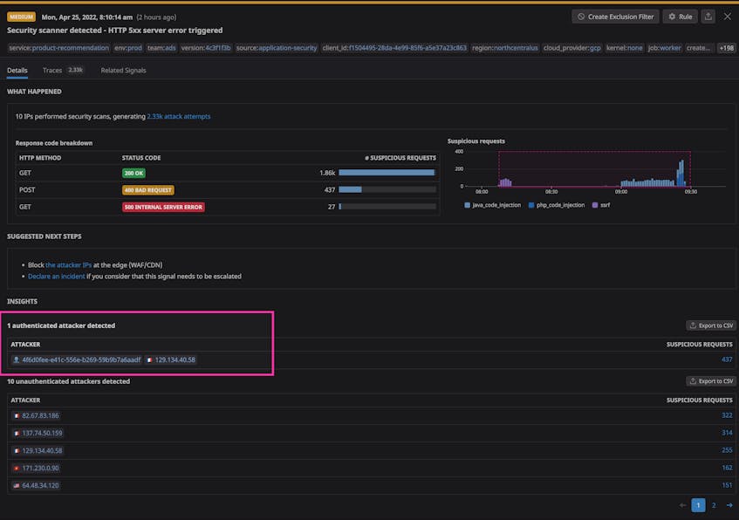Screen dimensions: 739x520
Task: Open the Traces tab
Action: [x=51, y=70]
